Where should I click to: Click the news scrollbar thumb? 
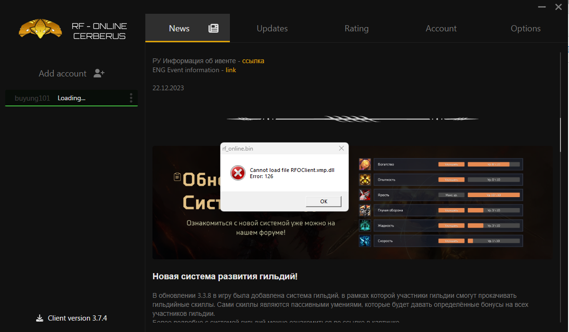pyautogui.click(x=560, y=134)
